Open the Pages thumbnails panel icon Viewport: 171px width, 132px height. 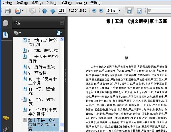click(x=6, y=23)
